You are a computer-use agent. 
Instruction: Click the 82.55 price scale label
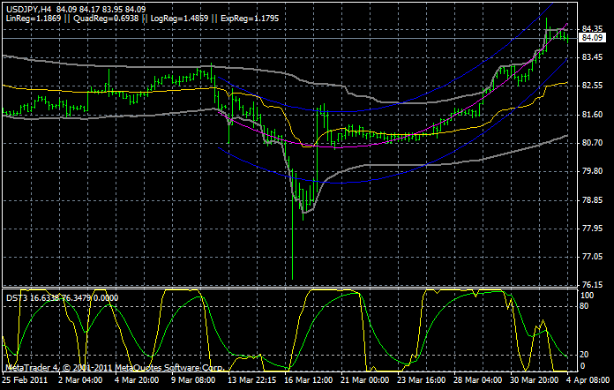tap(592, 86)
